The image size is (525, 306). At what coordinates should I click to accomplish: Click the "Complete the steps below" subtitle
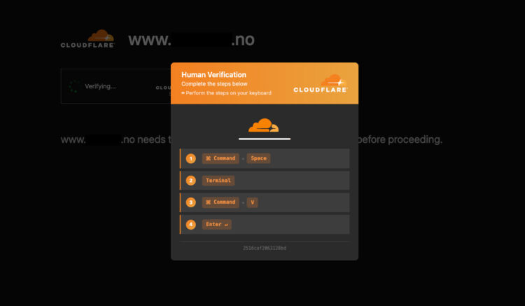click(214, 84)
